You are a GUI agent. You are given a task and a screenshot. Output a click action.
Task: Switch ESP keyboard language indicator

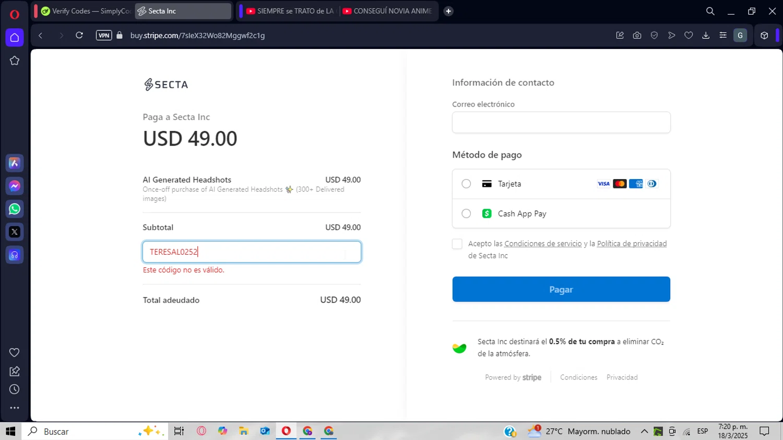tap(703, 431)
